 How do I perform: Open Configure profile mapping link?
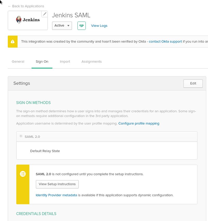pos(139,123)
